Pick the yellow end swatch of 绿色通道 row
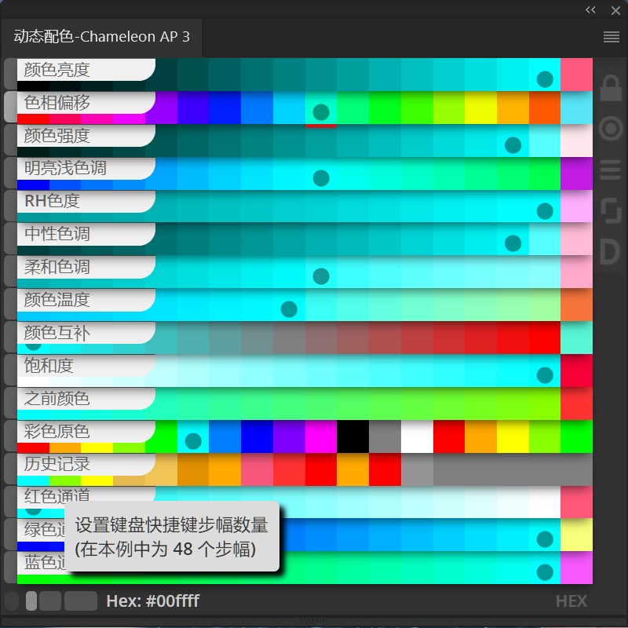The image size is (628, 628). pyautogui.click(x=576, y=535)
